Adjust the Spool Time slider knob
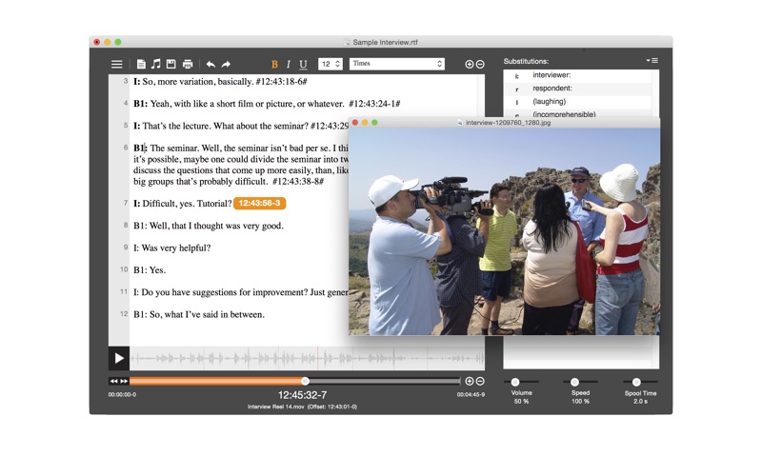Screen dimensions: 762x476 tap(636, 383)
